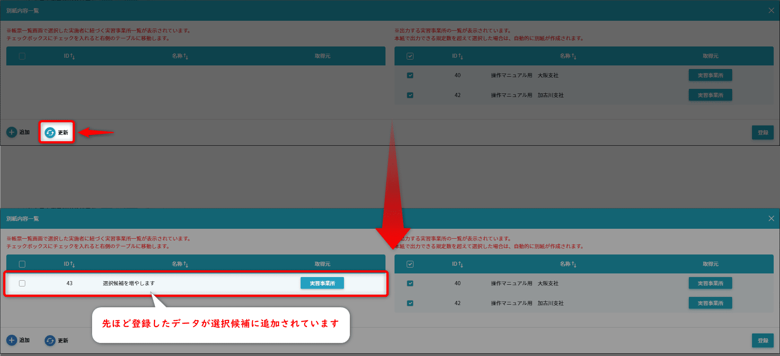Click 実習事業所 for 大阪支社 in upper dialog
Screen dimensions: 780x356
tap(710, 75)
